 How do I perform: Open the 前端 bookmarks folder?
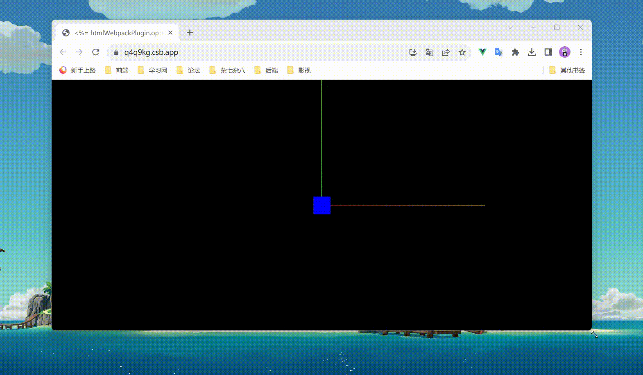(x=117, y=70)
